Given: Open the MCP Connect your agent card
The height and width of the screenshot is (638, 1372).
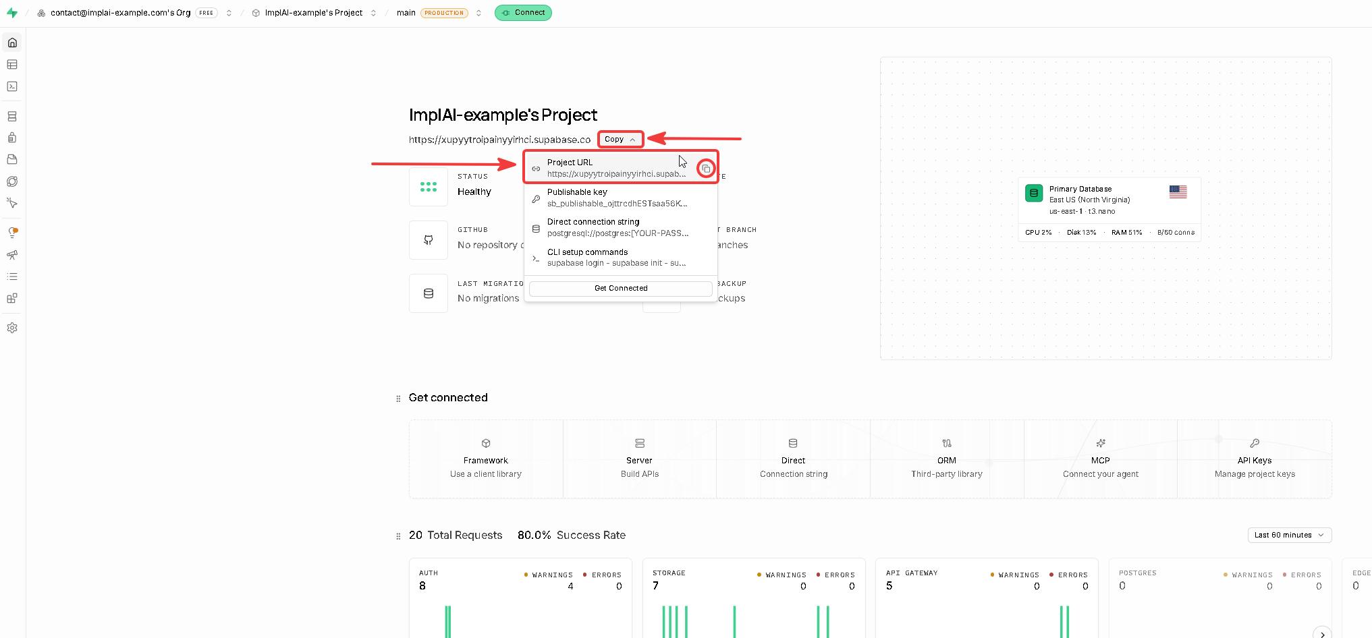Looking at the screenshot, I should 1101,459.
